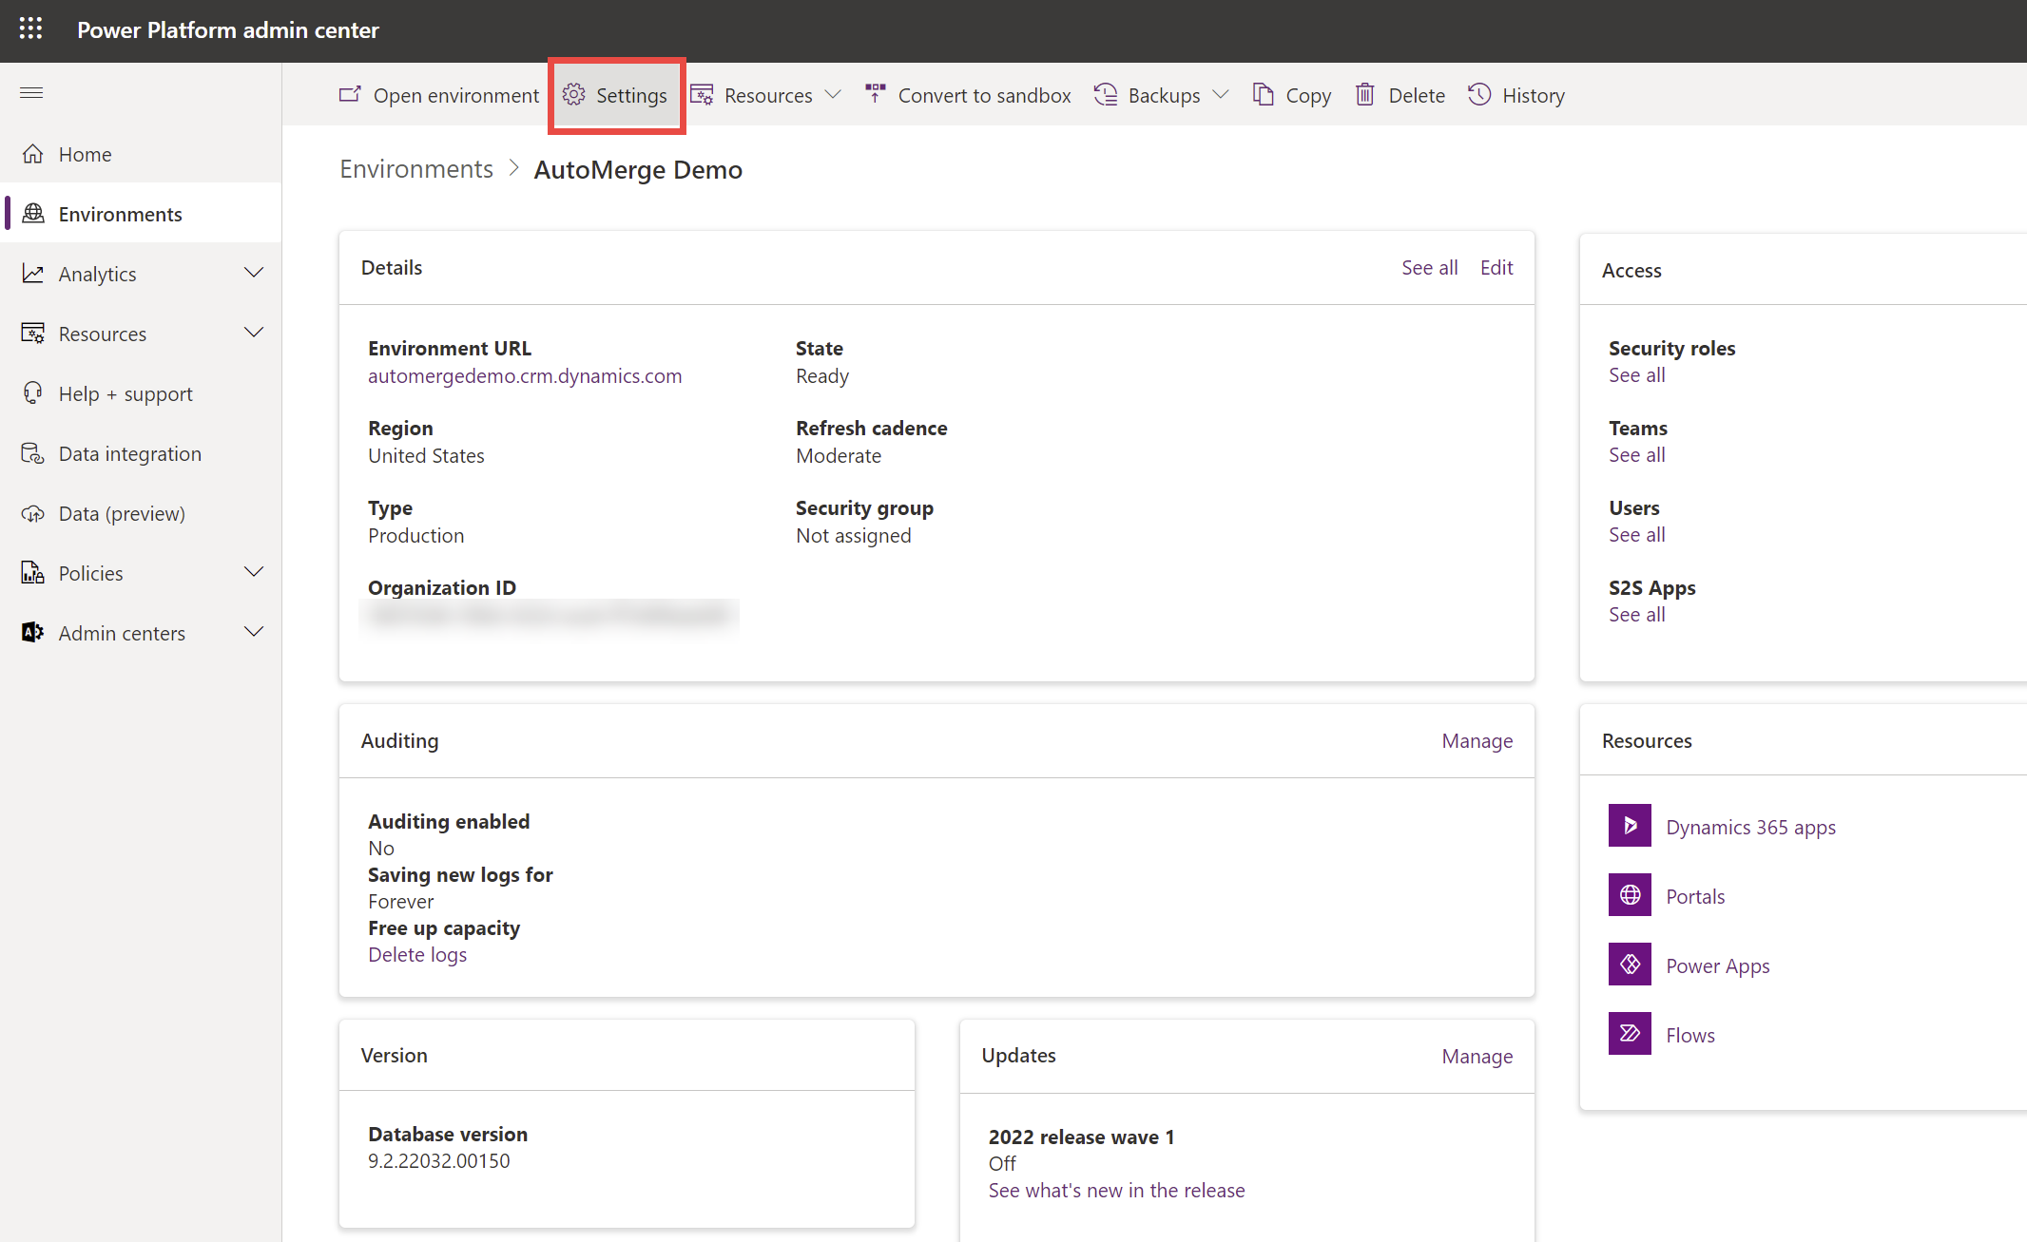The width and height of the screenshot is (2027, 1242).
Task: Click the Help + support headset icon
Action: [x=33, y=393]
